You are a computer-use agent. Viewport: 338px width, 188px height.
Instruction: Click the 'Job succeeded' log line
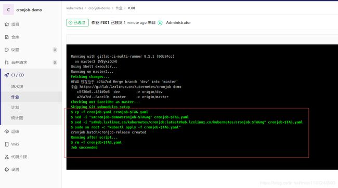click(84, 147)
